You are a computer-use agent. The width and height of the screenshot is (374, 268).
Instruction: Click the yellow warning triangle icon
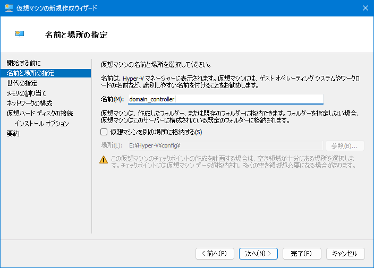[104, 160]
